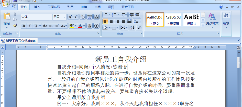Apply subscript formatting
The width and height of the screenshot is (242, 107).
(51, 26)
